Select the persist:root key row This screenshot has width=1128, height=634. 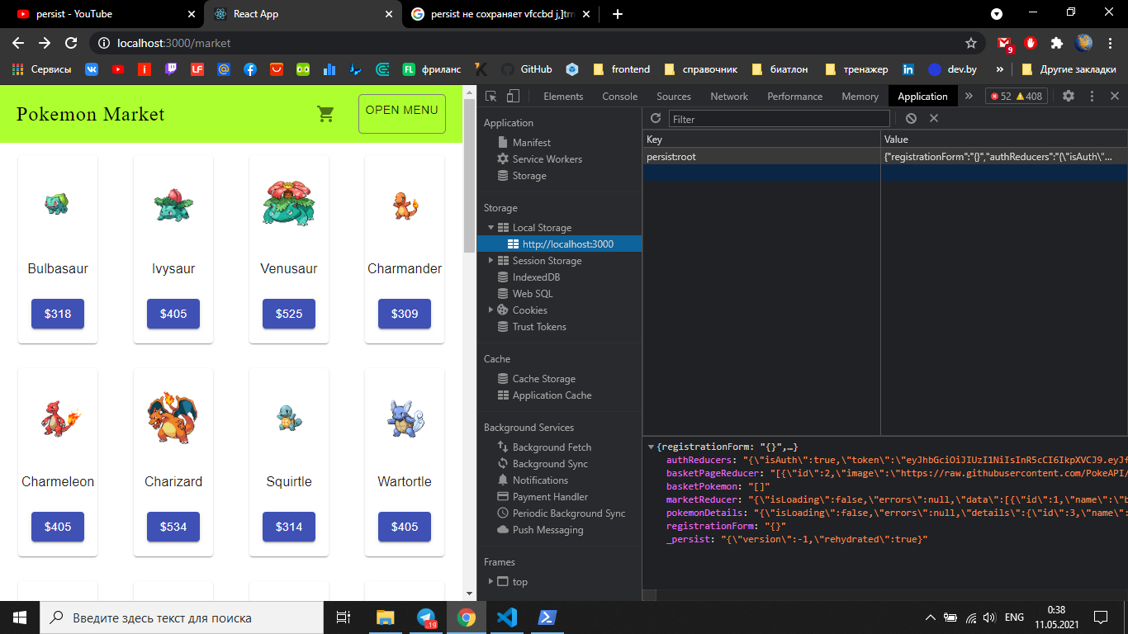[885, 156]
